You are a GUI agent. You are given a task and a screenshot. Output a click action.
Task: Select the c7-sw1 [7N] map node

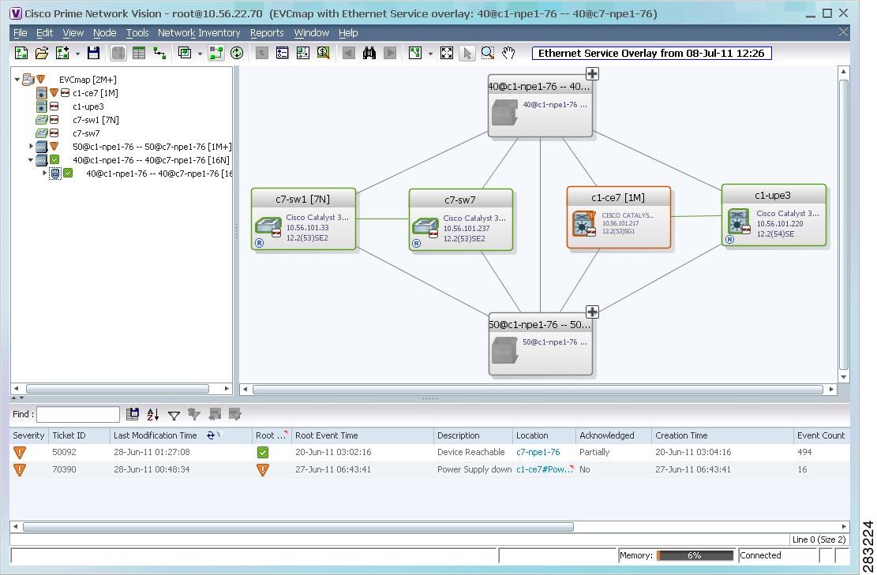click(303, 219)
